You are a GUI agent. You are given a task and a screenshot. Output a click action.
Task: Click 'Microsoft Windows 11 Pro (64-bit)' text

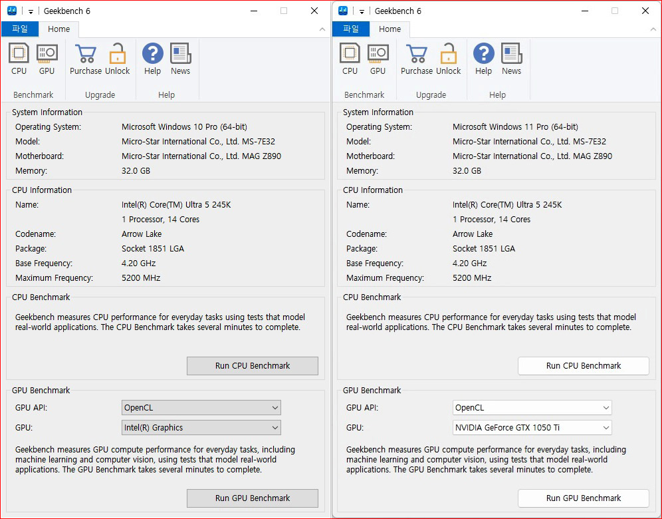tap(516, 127)
